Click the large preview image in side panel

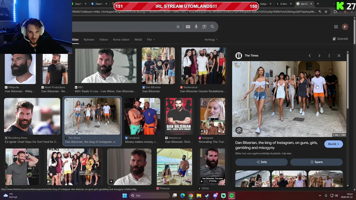289,99
